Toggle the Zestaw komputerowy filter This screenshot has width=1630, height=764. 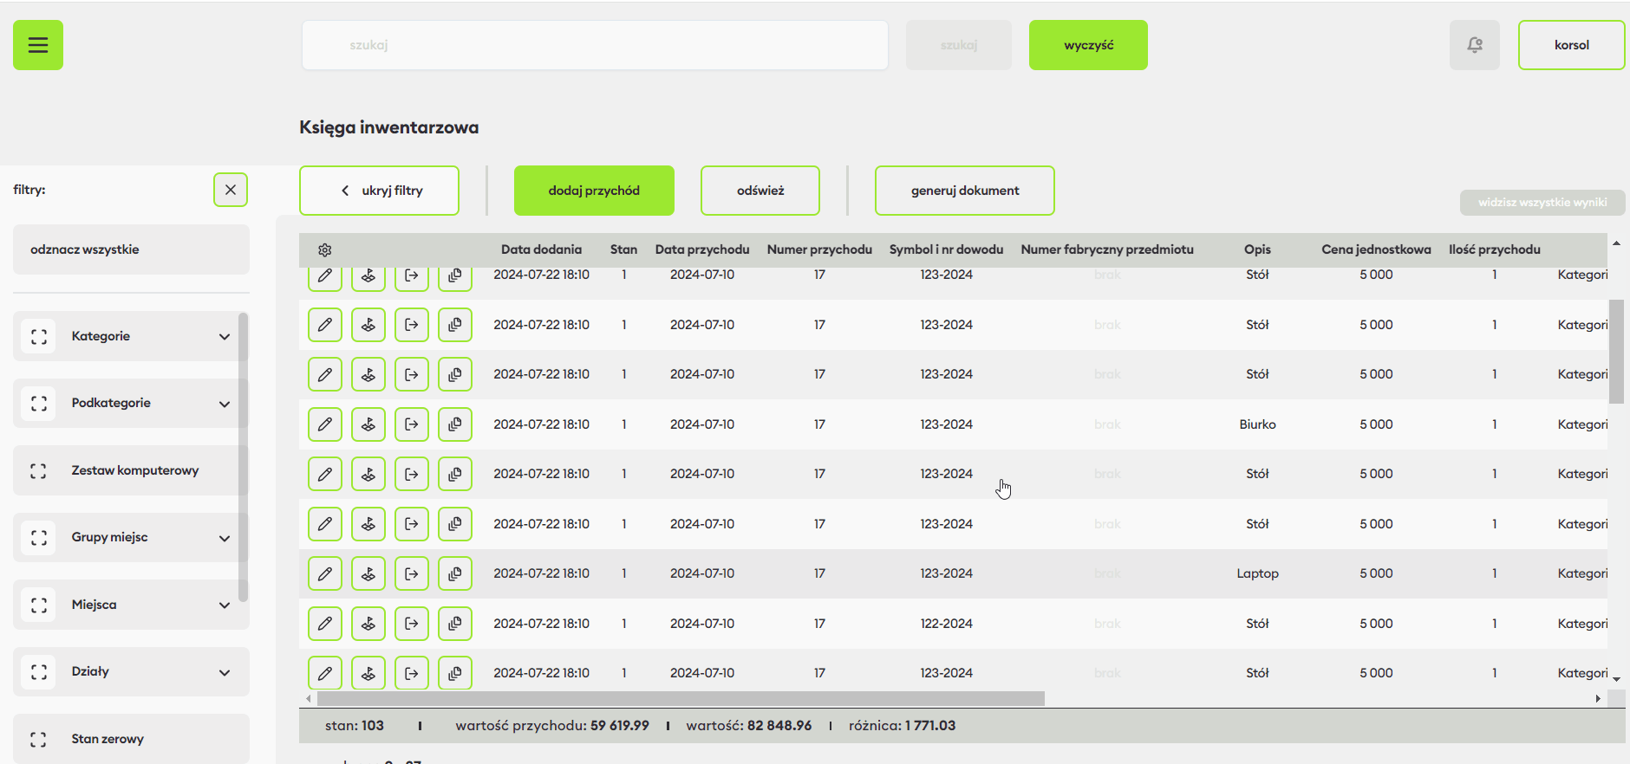point(39,470)
